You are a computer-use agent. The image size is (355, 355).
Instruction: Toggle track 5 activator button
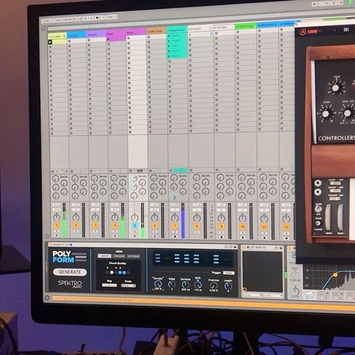pos(134,226)
